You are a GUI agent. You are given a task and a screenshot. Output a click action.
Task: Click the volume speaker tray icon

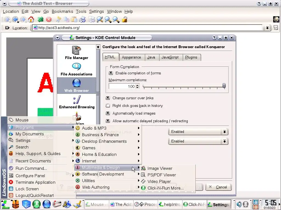click(239, 204)
